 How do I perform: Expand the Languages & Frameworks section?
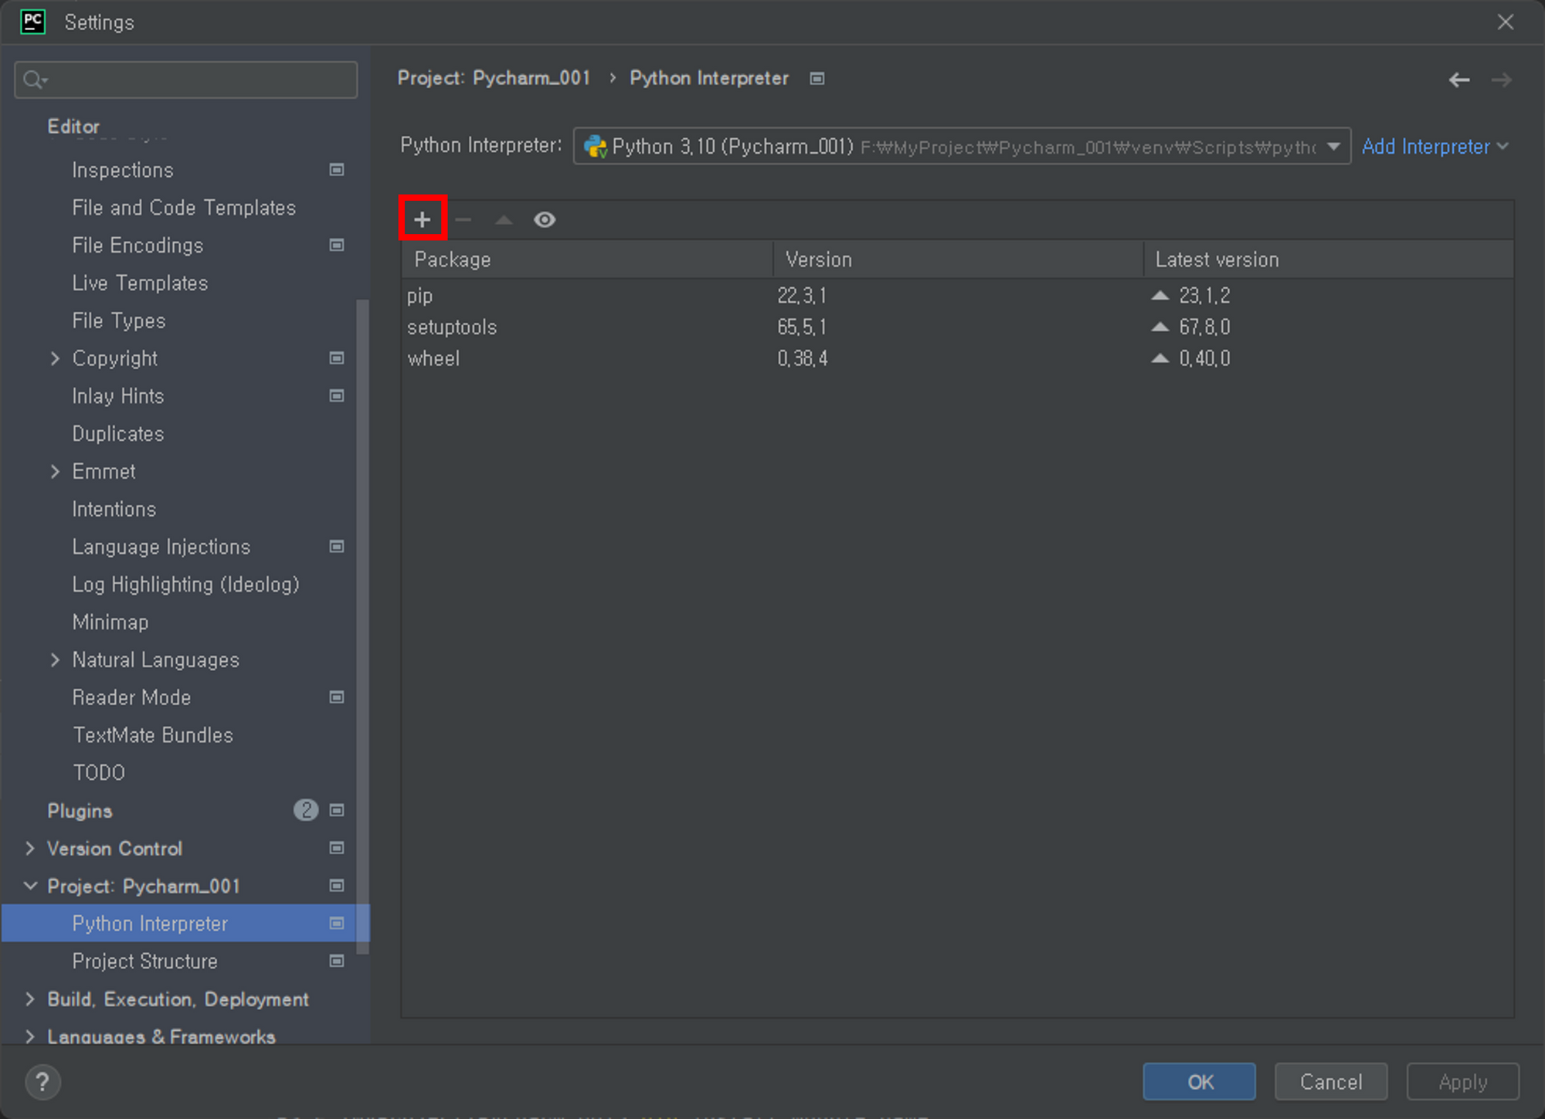pyautogui.click(x=30, y=1036)
